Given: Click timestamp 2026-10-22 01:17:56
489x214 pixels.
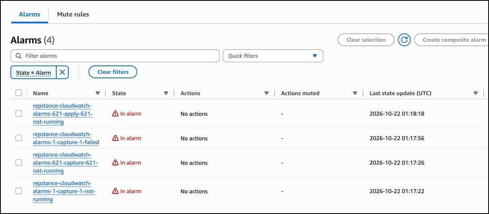Looking at the screenshot, I should coord(397,138).
